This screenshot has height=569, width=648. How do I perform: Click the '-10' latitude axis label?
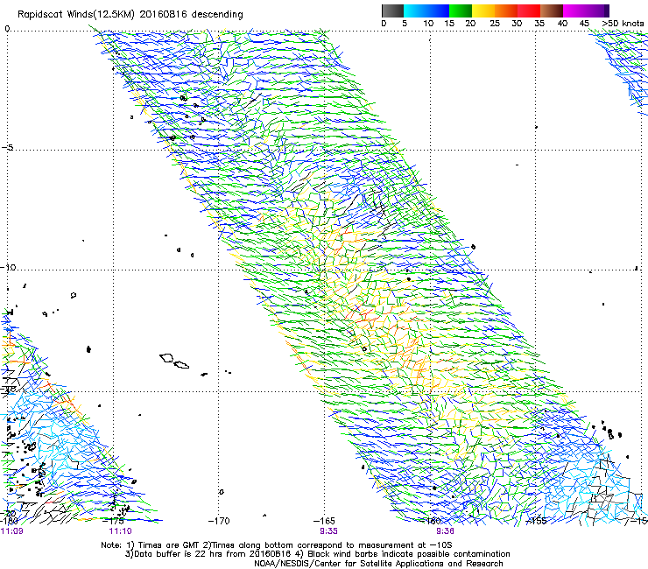tap(8, 267)
